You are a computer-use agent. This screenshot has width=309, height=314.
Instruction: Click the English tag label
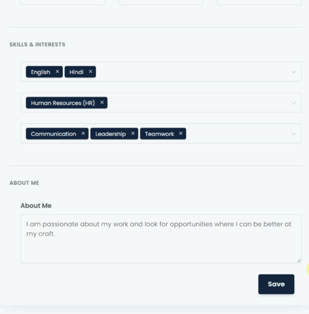point(40,72)
